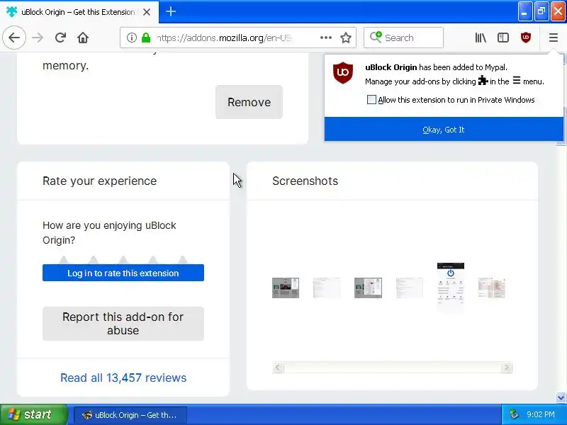Click the Remove extension button
The image size is (567, 425).
(249, 102)
